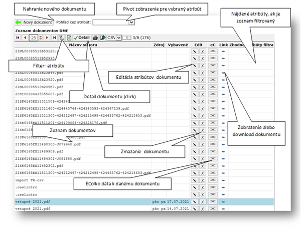Open link for vstupné 2021.pdf dated 17.07.2021
Screen dimensions: 301x228
(223, 202)
